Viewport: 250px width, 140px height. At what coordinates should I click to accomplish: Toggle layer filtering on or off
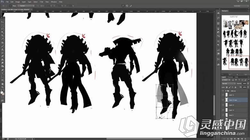click(248, 80)
